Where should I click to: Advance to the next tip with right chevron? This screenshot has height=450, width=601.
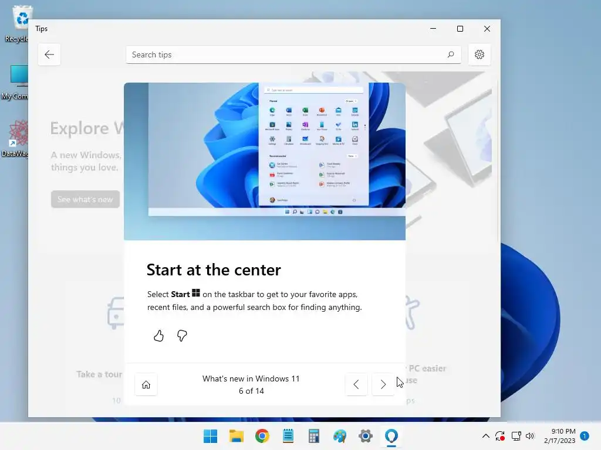pyautogui.click(x=383, y=384)
